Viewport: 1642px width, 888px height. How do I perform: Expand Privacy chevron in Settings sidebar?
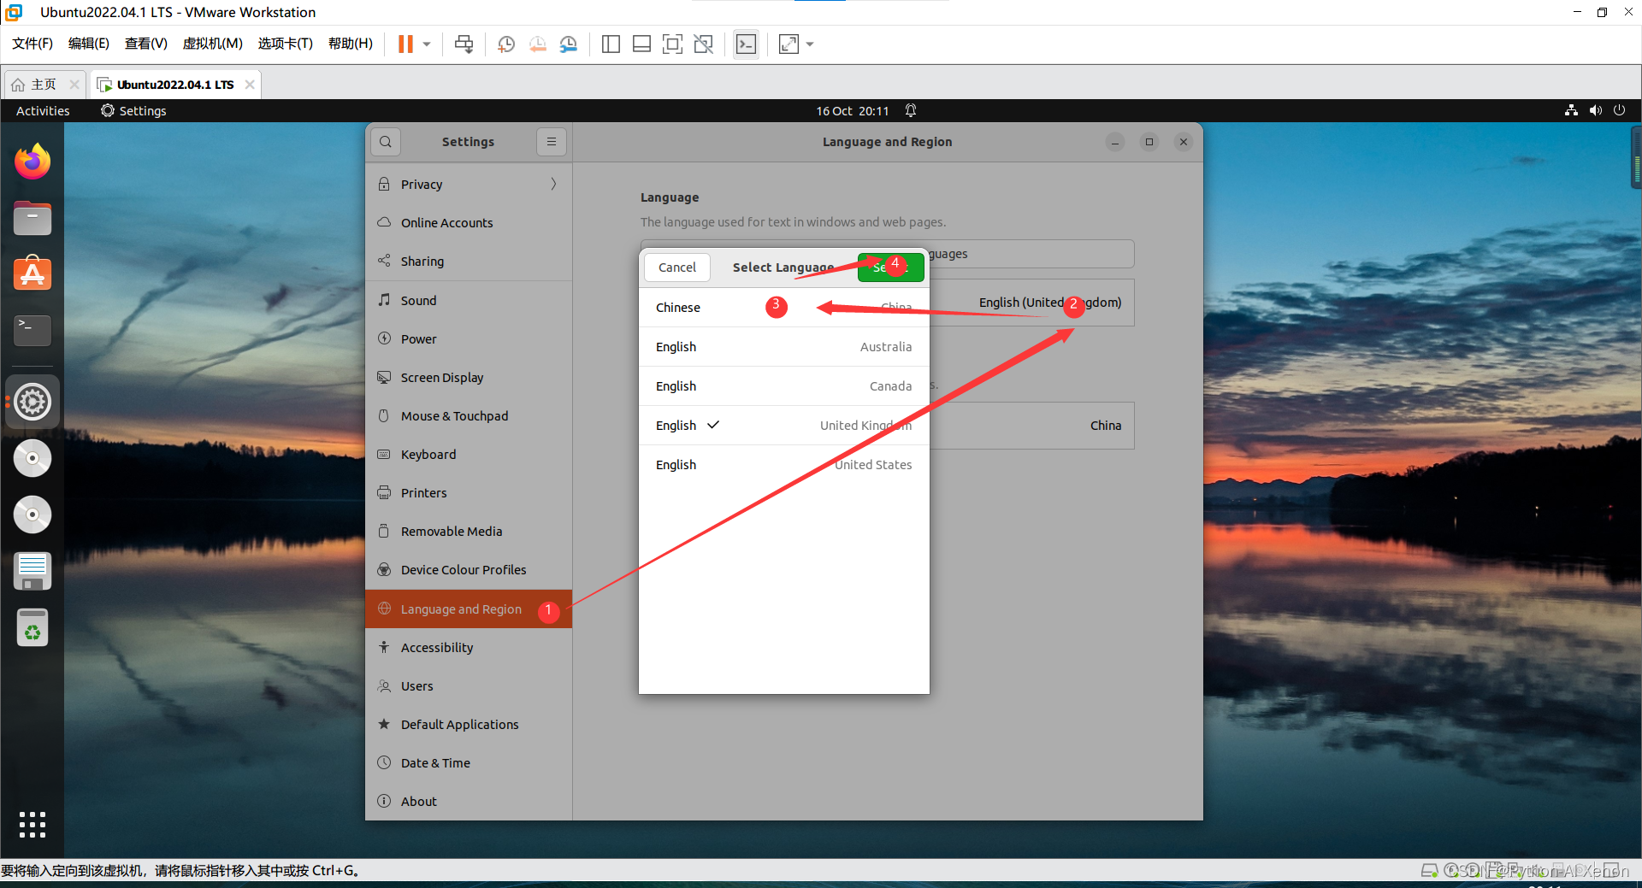pos(553,184)
